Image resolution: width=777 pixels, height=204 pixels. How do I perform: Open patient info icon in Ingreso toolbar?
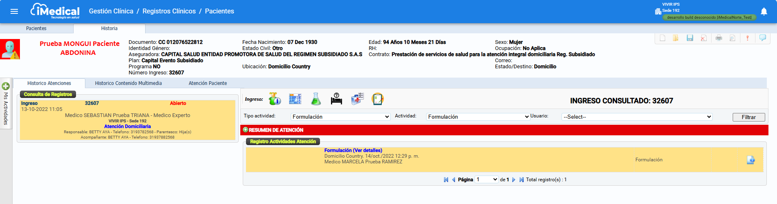tap(275, 99)
